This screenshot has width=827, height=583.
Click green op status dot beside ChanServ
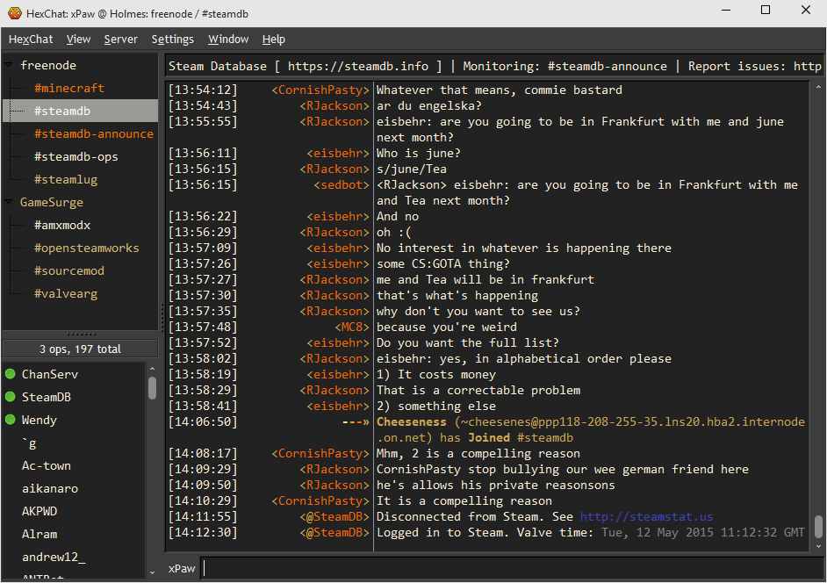[x=11, y=375]
